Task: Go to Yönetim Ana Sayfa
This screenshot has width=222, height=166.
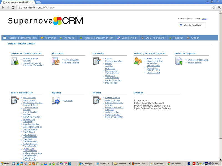Action: tap(192, 25)
